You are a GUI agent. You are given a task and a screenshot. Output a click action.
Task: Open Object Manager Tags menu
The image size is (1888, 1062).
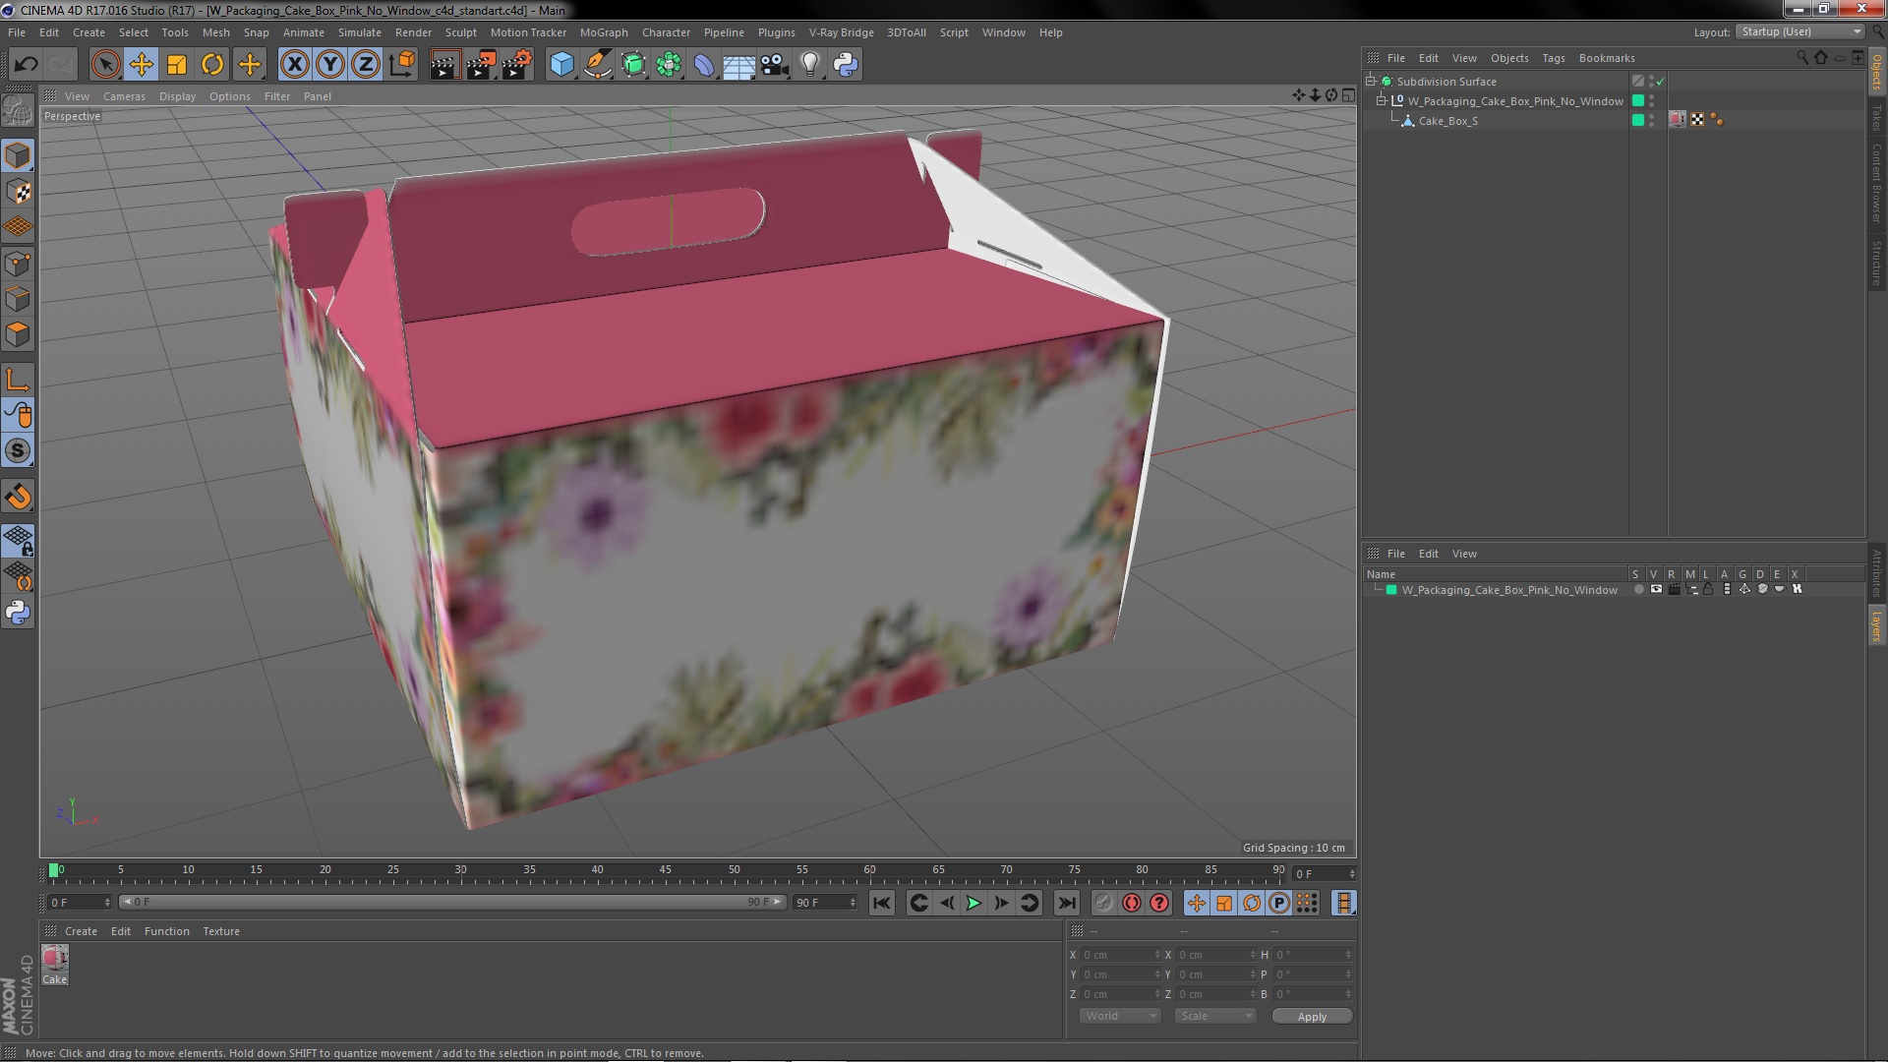[1554, 58]
